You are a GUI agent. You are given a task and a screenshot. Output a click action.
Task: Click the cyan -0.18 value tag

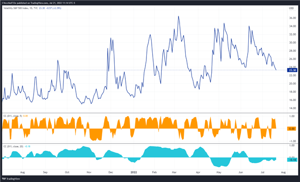click(292, 160)
